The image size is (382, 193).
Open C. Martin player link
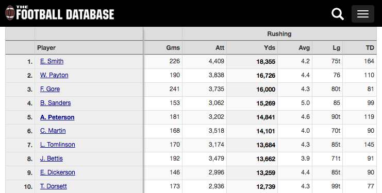coord(53,131)
